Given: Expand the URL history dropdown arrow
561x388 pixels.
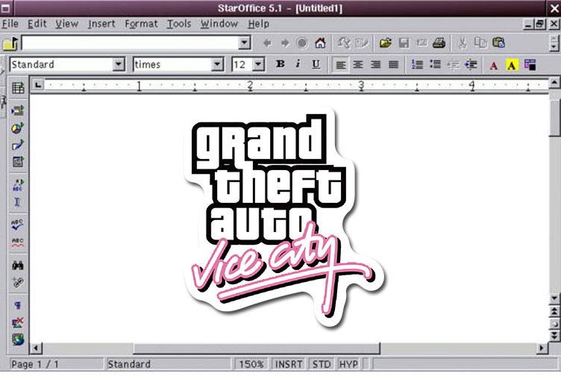Looking at the screenshot, I should point(245,43).
